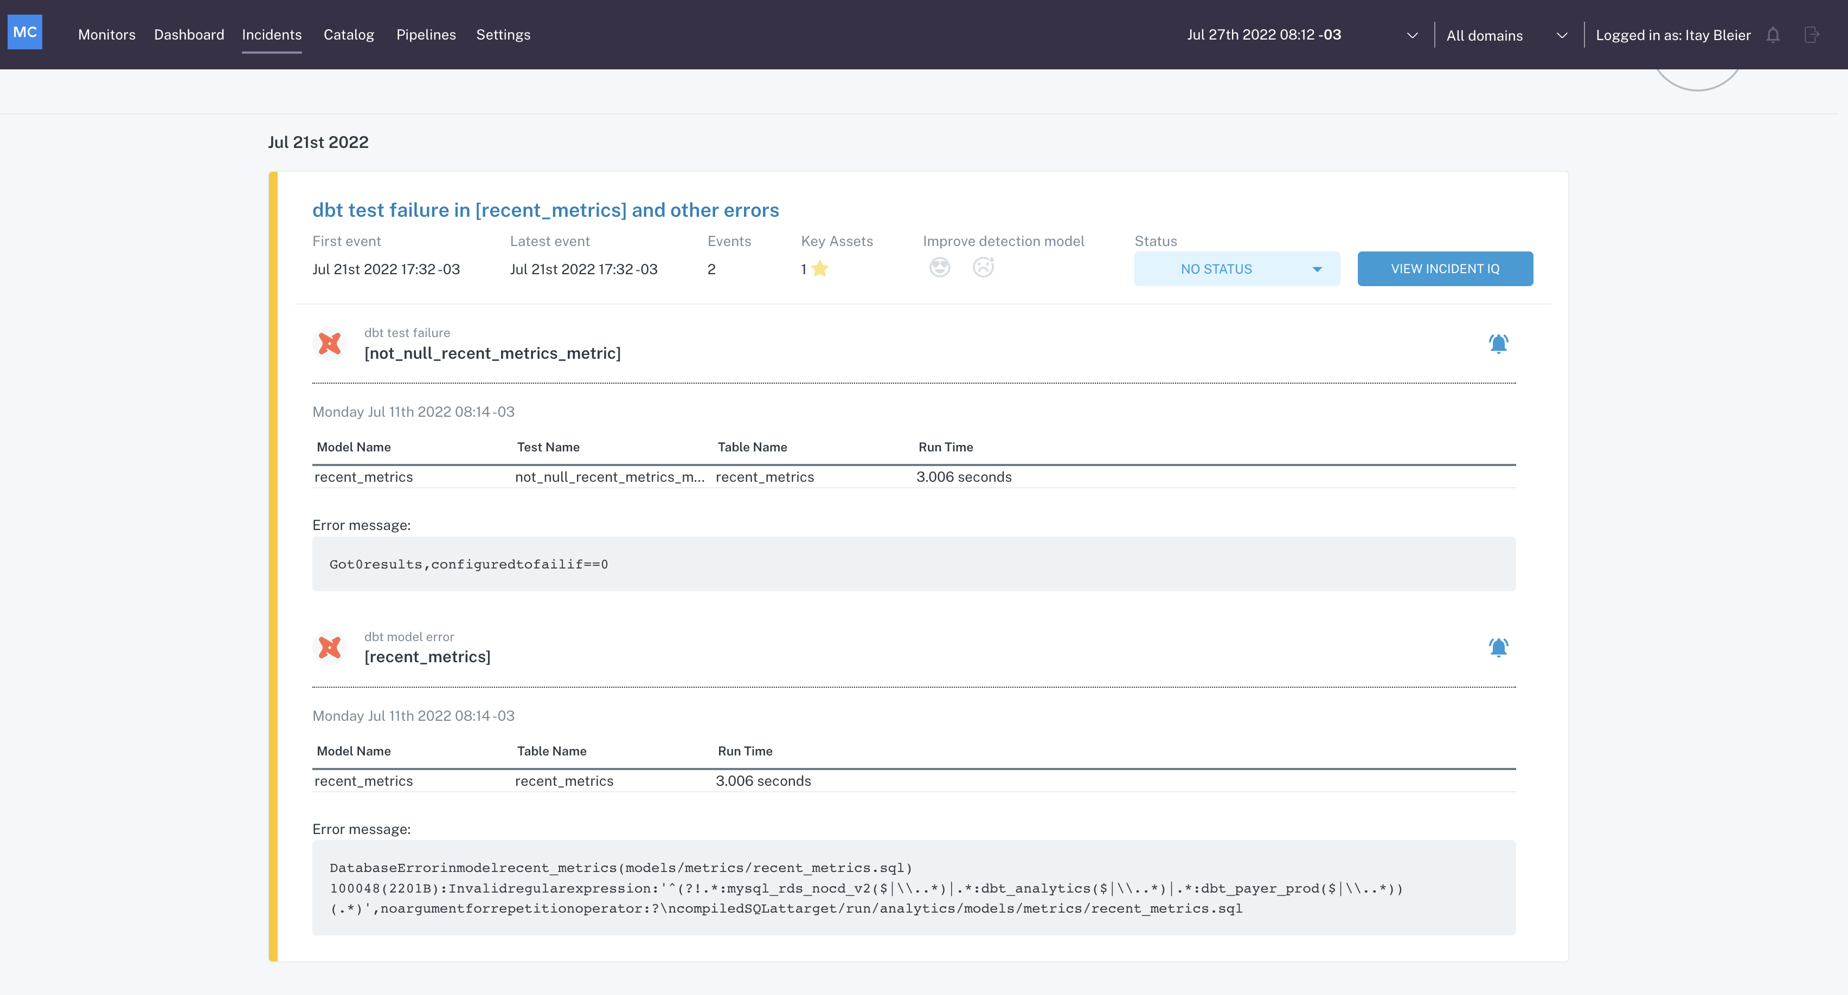
Task: Click the dbt icon for not_null_recent_metrics_metric
Action: (x=330, y=344)
